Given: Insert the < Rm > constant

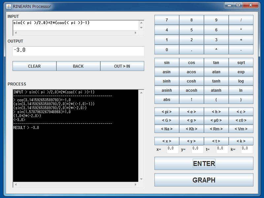Looking at the screenshot, I should 216,129.
